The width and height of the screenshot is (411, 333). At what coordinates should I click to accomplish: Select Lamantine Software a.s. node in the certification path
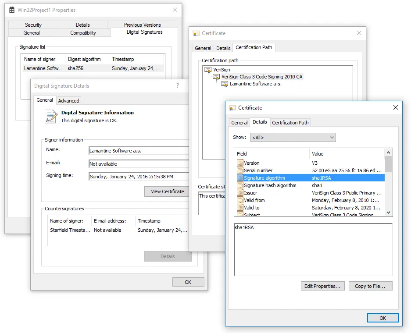point(256,84)
